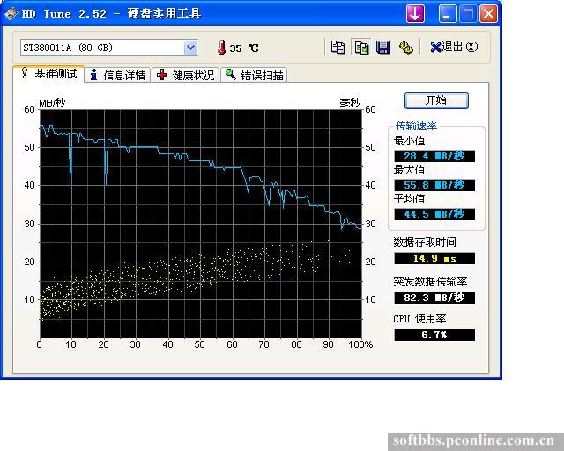This screenshot has height=451, width=564.
Task: Click the MB/秒 axis label
Action: tap(52, 103)
